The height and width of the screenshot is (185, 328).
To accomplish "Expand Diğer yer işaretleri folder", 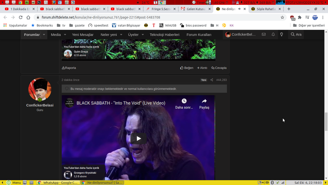I will pos(309,25).
